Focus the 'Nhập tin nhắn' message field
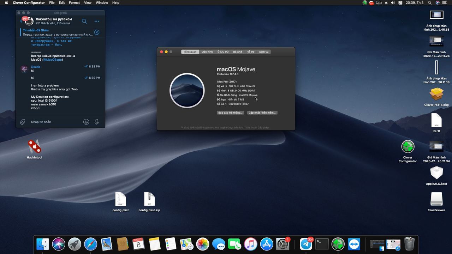452x254 pixels. pos(56,122)
